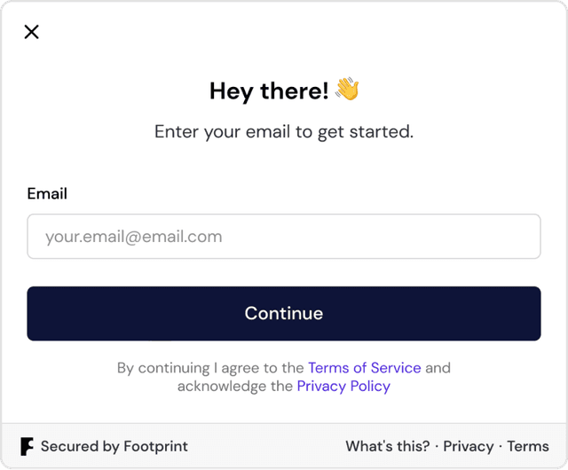The height and width of the screenshot is (470, 568).
Task: Click the waving hand emoji
Action: 347,89
